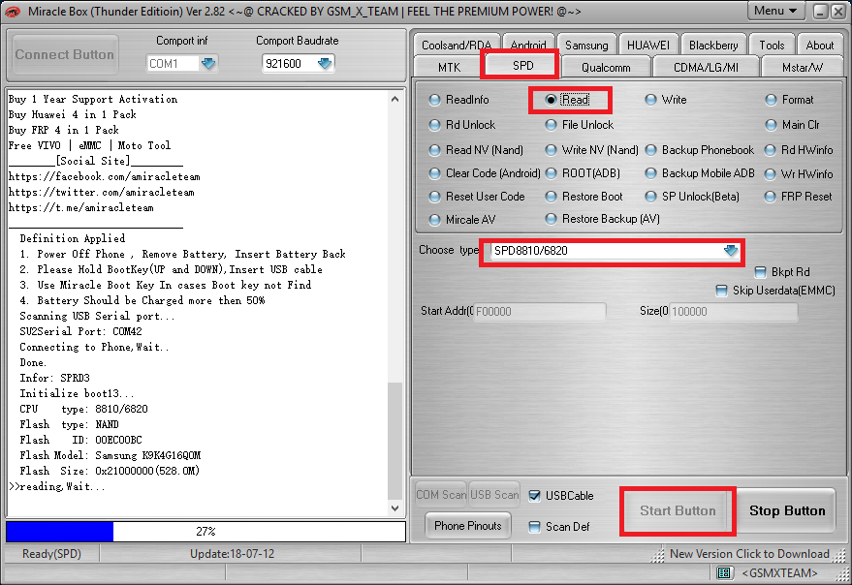Click the Connect Button
This screenshot has height=585, width=852.
click(65, 55)
